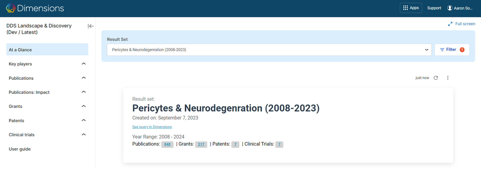
Task: Open the User guide page
Action: coord(20,149)
